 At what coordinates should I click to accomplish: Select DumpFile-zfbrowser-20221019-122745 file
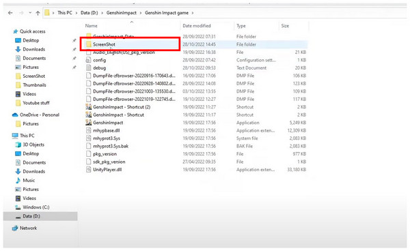131,99
